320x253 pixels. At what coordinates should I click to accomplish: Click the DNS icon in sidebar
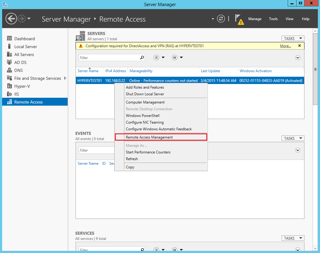9,70
